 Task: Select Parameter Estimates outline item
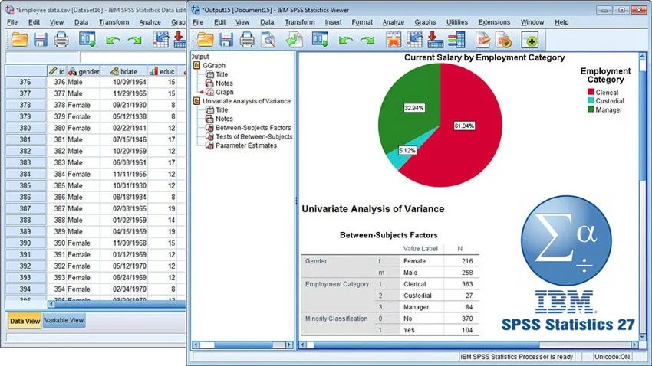(x=246, y=145)
